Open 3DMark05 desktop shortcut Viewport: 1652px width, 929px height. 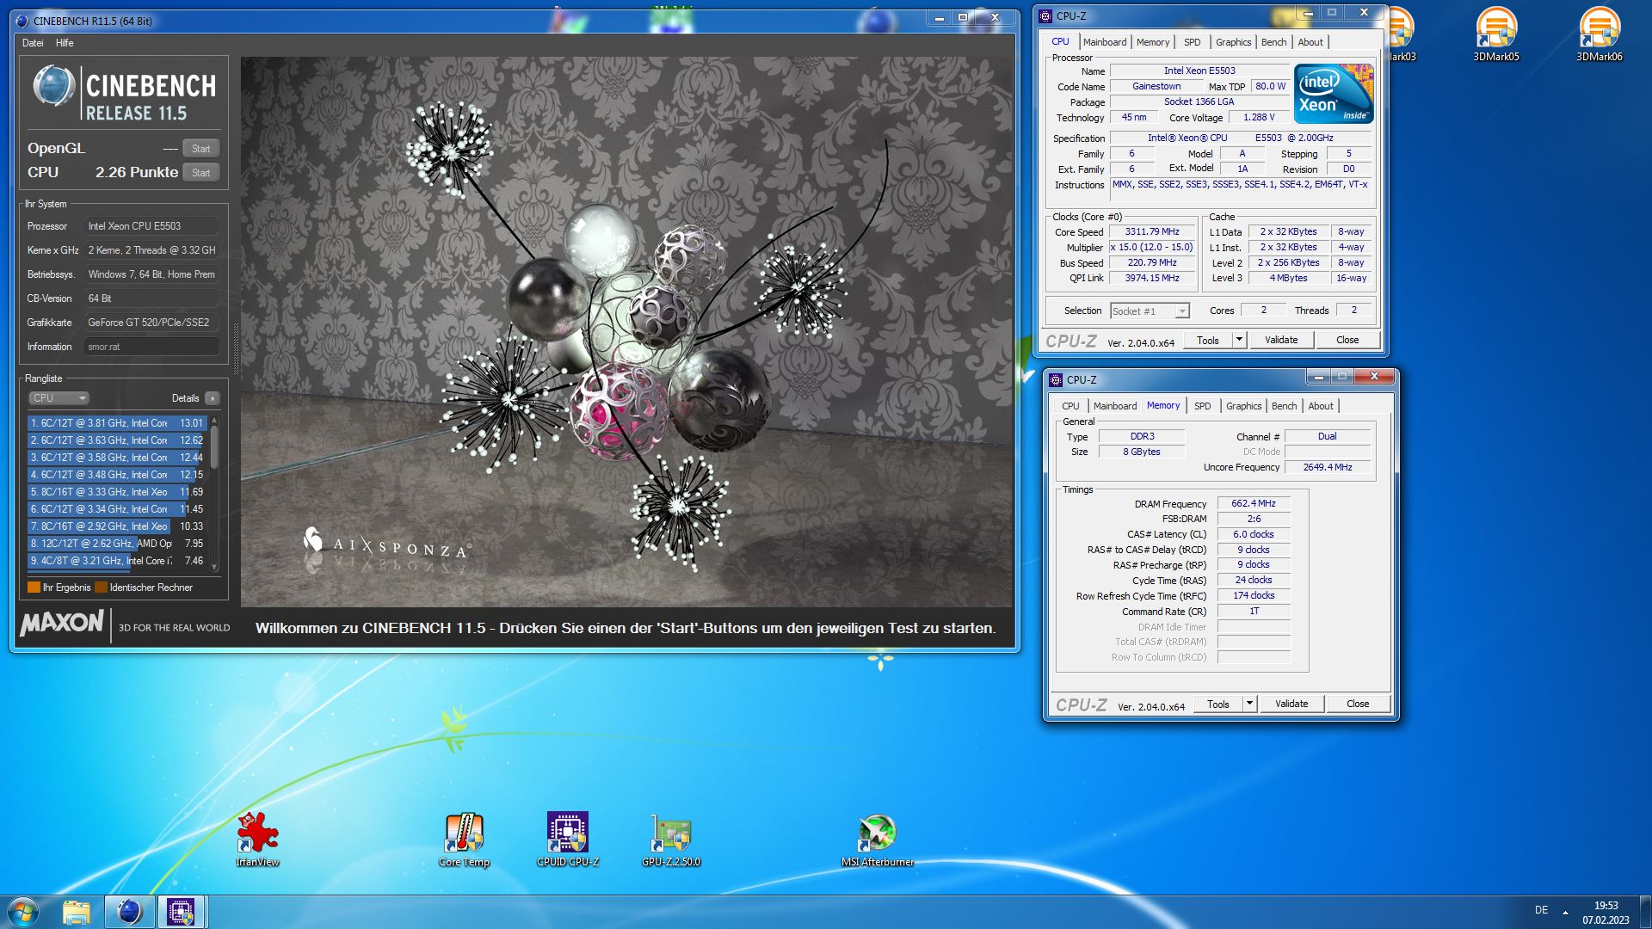(x=1496, y=34)
